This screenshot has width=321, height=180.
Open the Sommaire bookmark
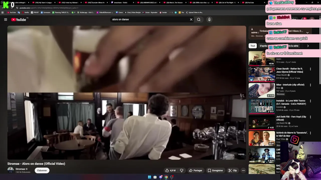click(46, 12)
